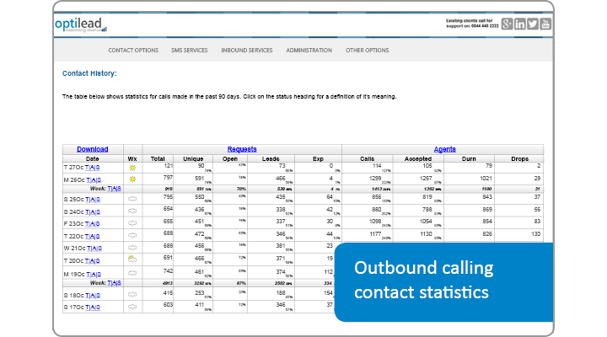Click the Drops column heading
The width and height of the screenshot is (607, 337).
[x=519, y=158]
